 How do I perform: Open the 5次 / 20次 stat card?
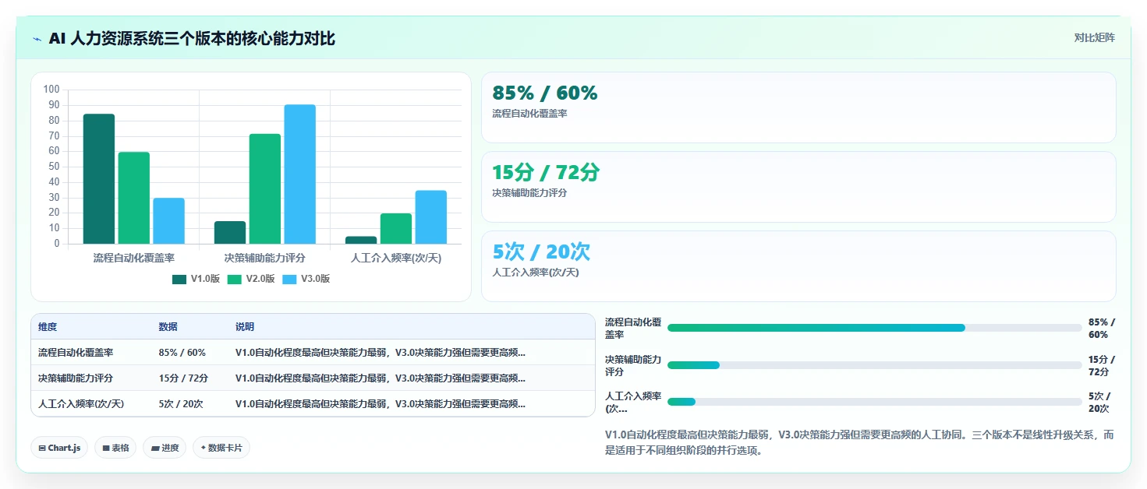(x=798, y=266)
